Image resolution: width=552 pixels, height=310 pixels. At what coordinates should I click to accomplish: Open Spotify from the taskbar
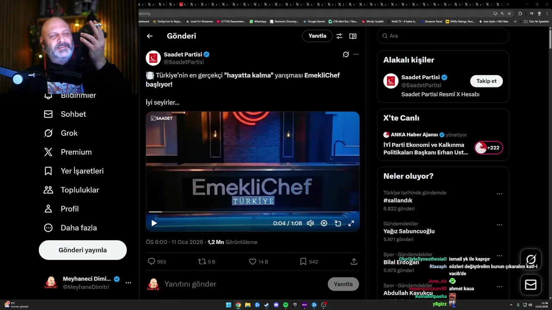coord(285,305)
